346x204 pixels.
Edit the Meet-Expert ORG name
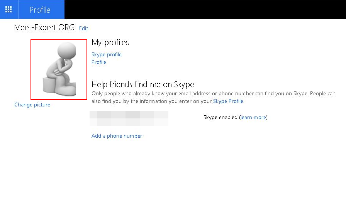tap(84, 28)
